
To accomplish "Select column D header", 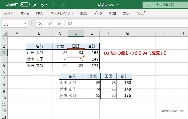I will (x=76, y=33).
